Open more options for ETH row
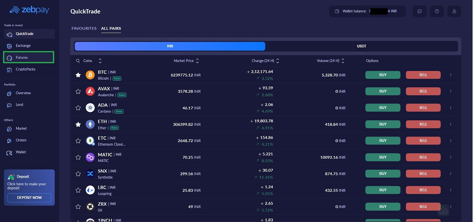Viewport: 474px width, 222px height. click(x=451, y=124)
